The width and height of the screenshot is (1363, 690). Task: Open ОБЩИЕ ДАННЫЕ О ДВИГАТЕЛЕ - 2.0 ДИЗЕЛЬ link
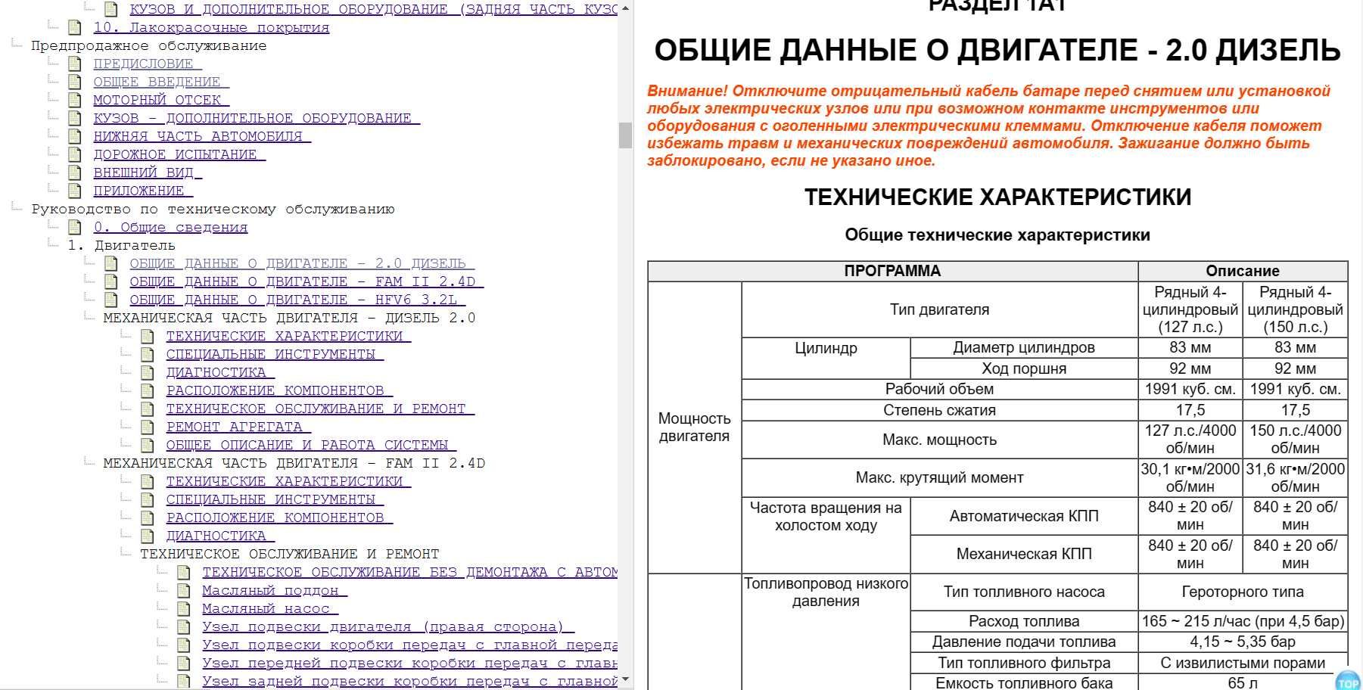click(x=302, y=263)
